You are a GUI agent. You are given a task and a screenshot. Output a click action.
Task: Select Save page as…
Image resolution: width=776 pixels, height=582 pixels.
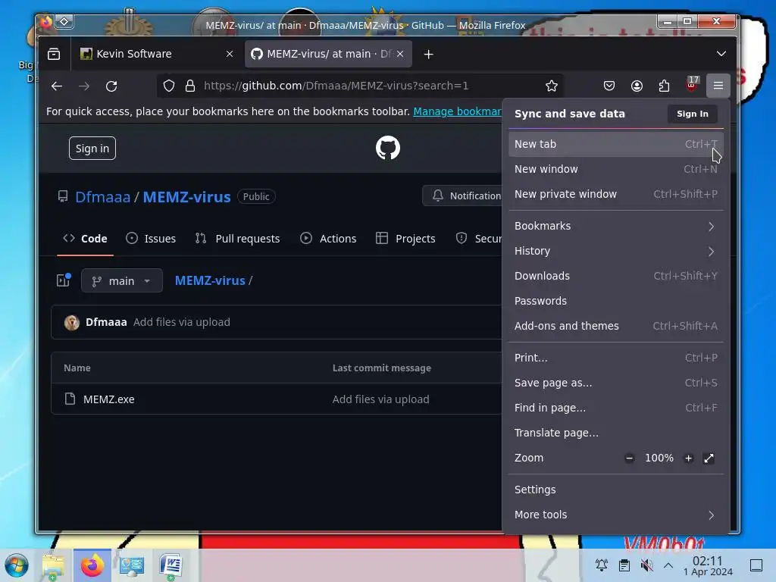point(615,383)
